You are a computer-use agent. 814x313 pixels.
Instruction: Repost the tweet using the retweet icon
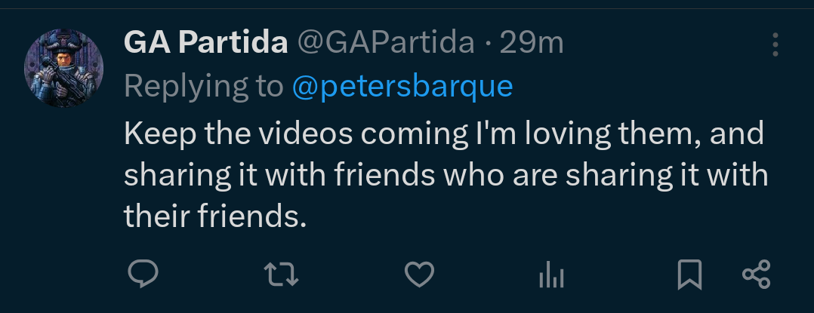[285, 275]
